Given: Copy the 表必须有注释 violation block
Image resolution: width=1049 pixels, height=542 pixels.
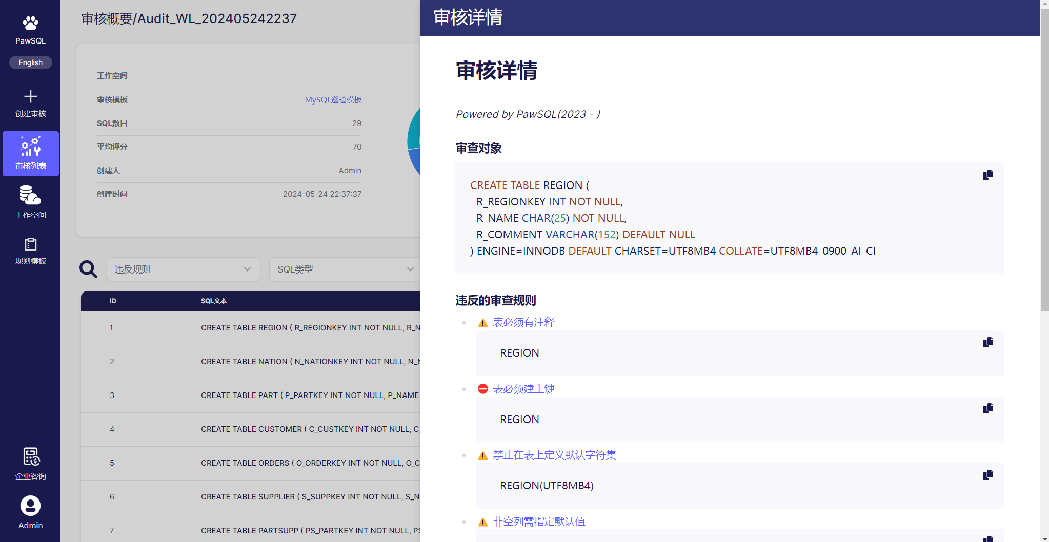Looking at the screenshot, I should (987, 342).
